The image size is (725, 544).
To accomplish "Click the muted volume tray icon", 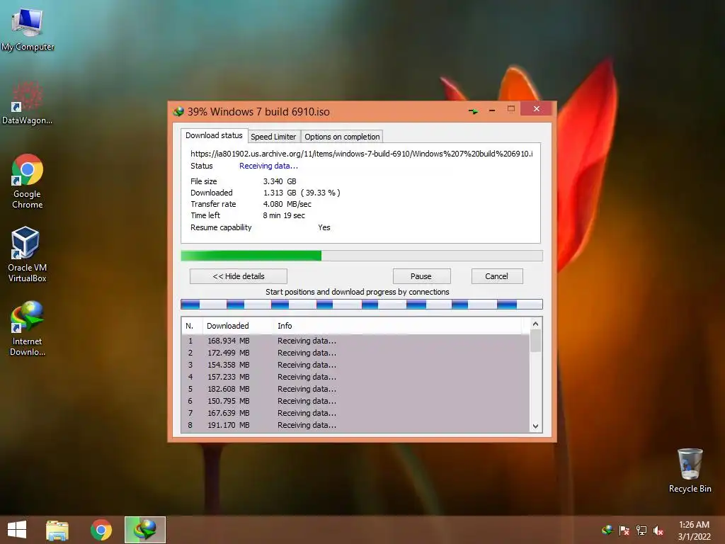I will click(658, 530).
